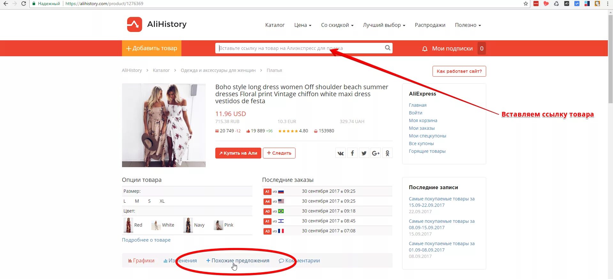Open the Мои заказы link
This screenshot has height=279, width=613.
click(x=422, y=128)
